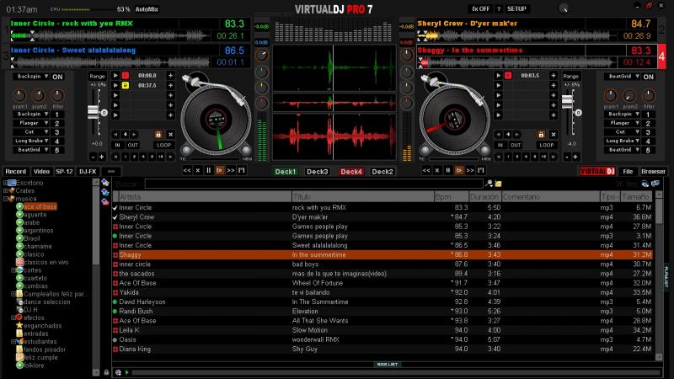Collapse the musica tree node
Viewport: 674px width, 379px height.
click(5, 199)
